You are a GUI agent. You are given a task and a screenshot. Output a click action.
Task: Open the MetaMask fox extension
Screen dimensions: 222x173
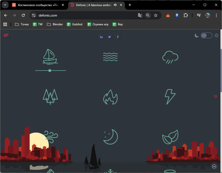(168, 15)
